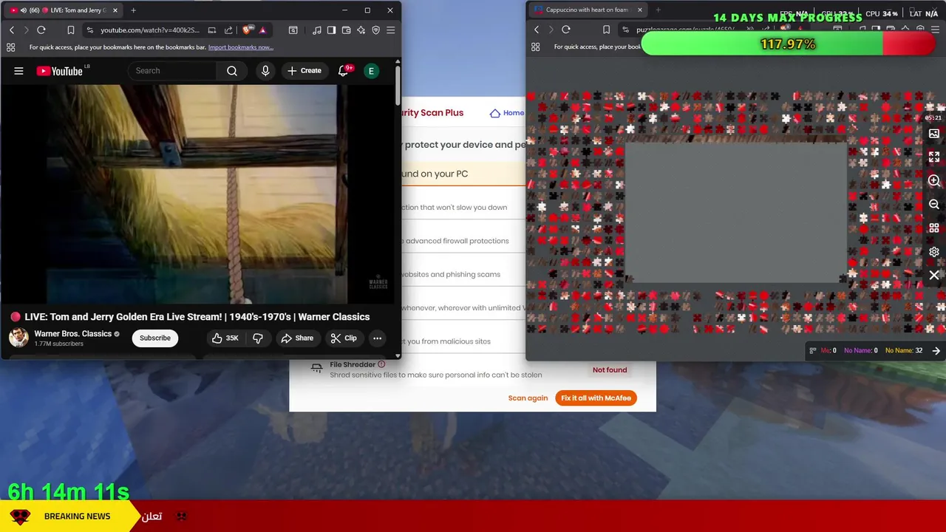Toggle puzzle fullscreen icon

point(934,157)
